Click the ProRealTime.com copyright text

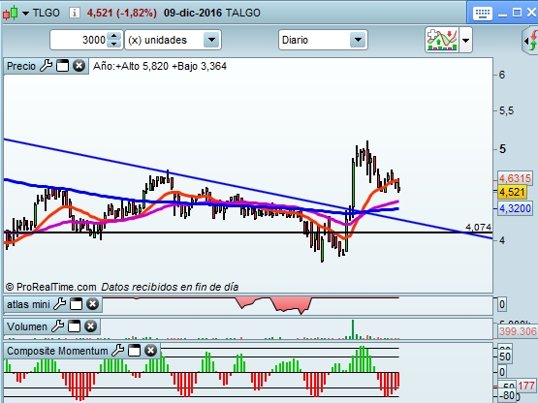[50, 287]
